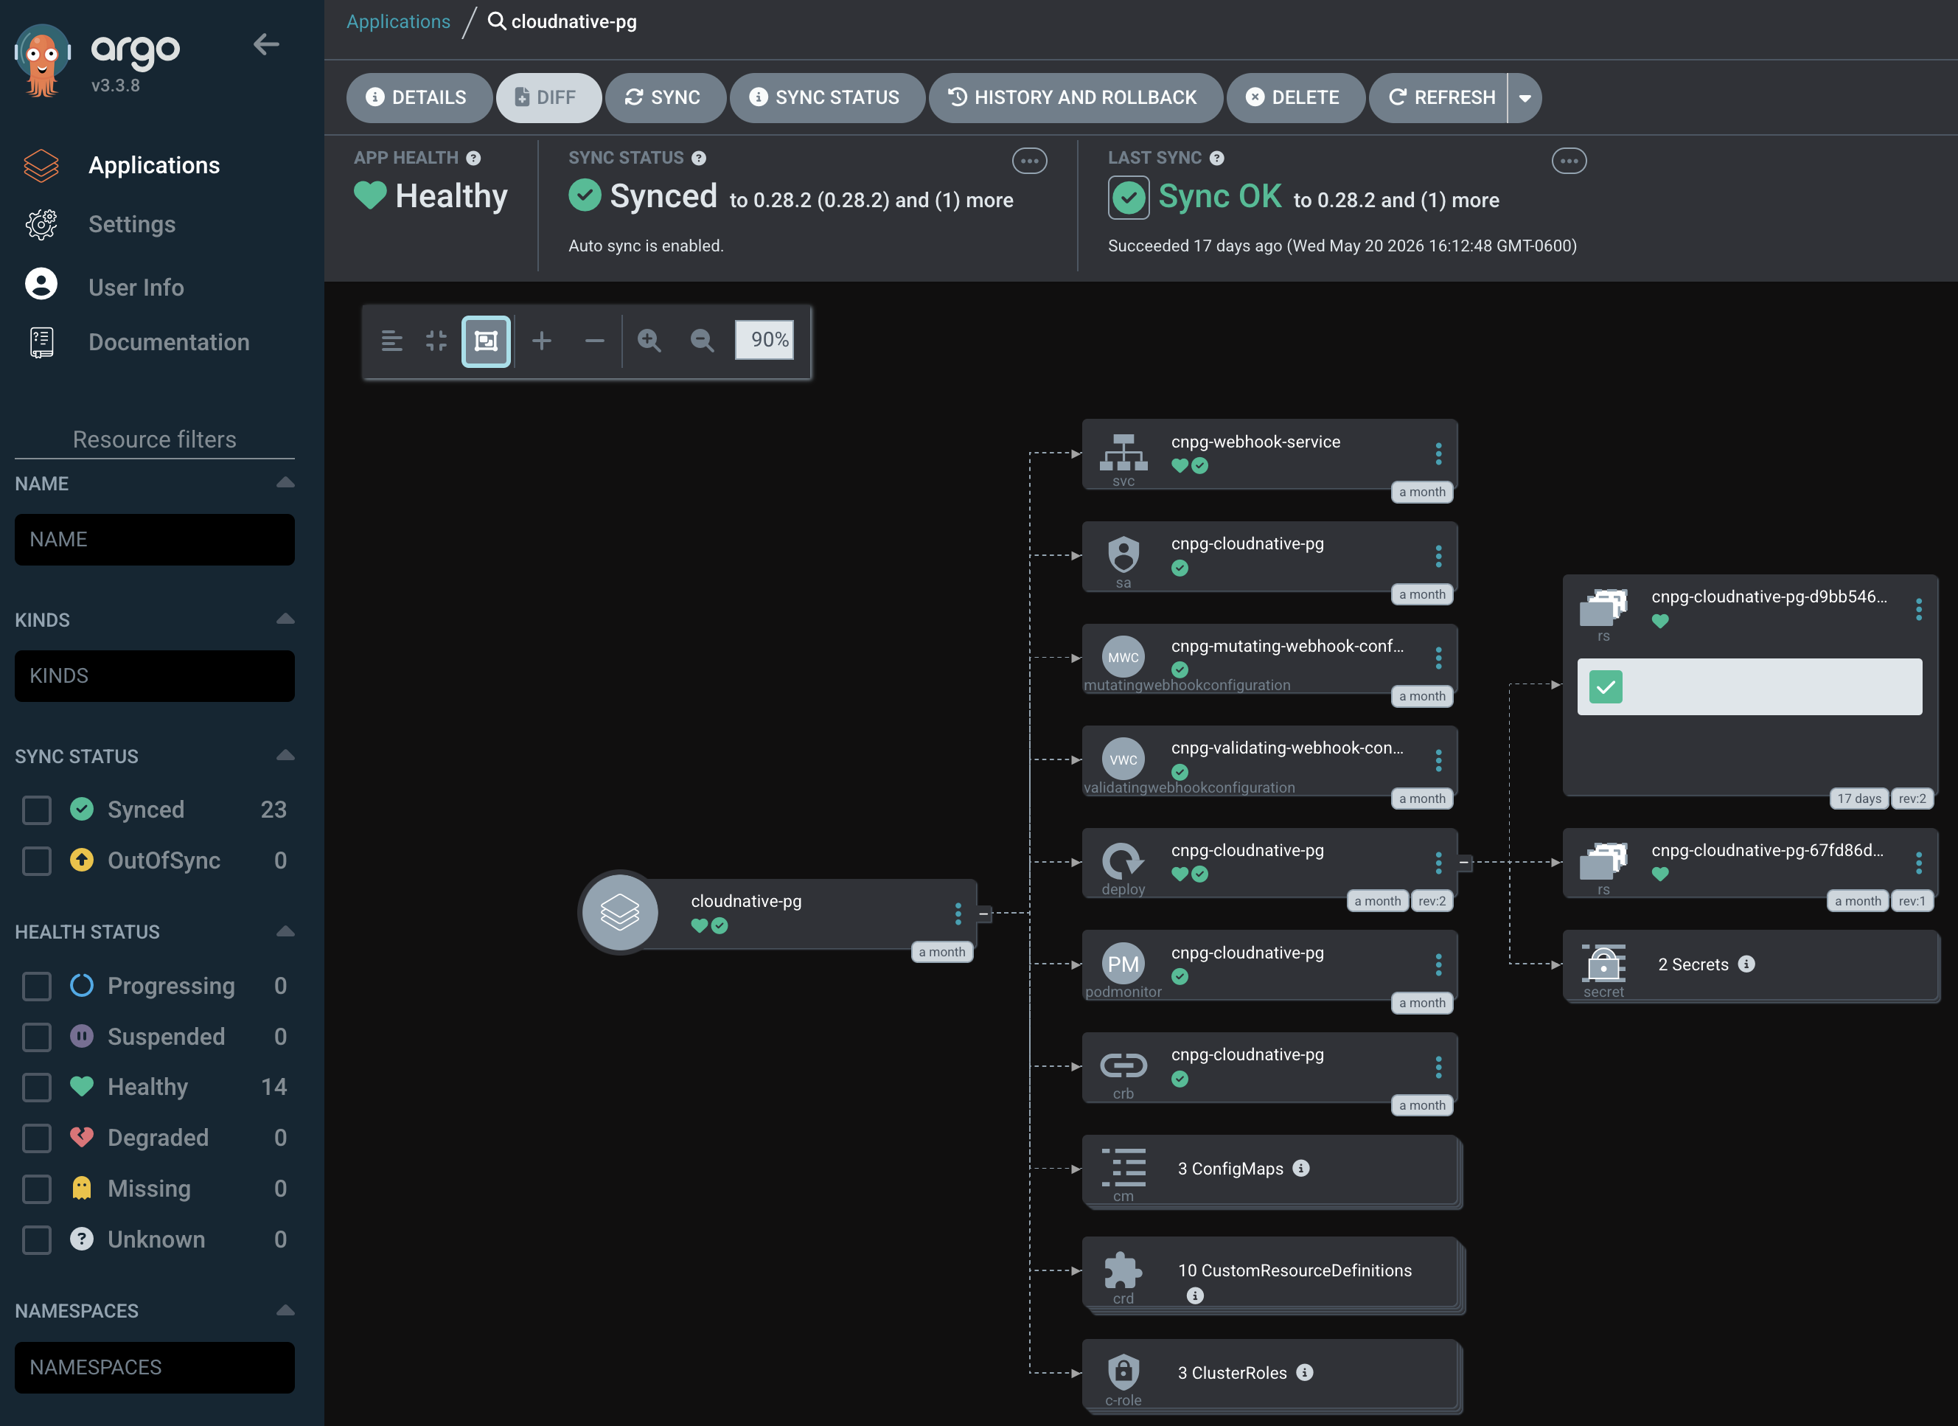Zoom out the resource tree
This screenshot has width=1958, height=1426.
click(702, 341)
